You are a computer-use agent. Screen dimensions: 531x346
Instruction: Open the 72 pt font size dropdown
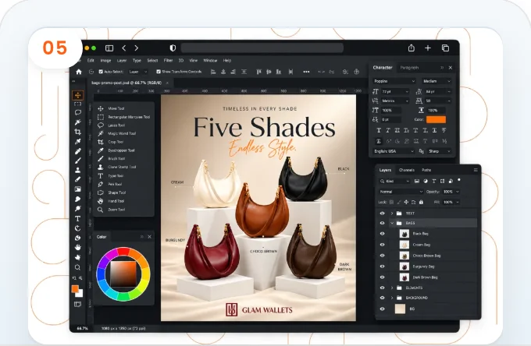(395, 92)
